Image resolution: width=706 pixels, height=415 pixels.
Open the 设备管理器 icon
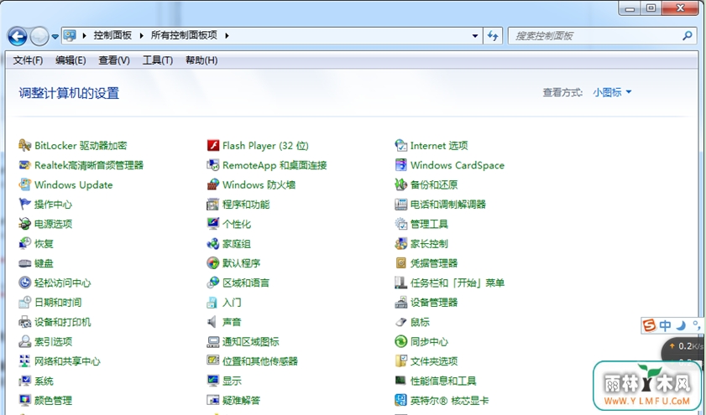[400, 302]
